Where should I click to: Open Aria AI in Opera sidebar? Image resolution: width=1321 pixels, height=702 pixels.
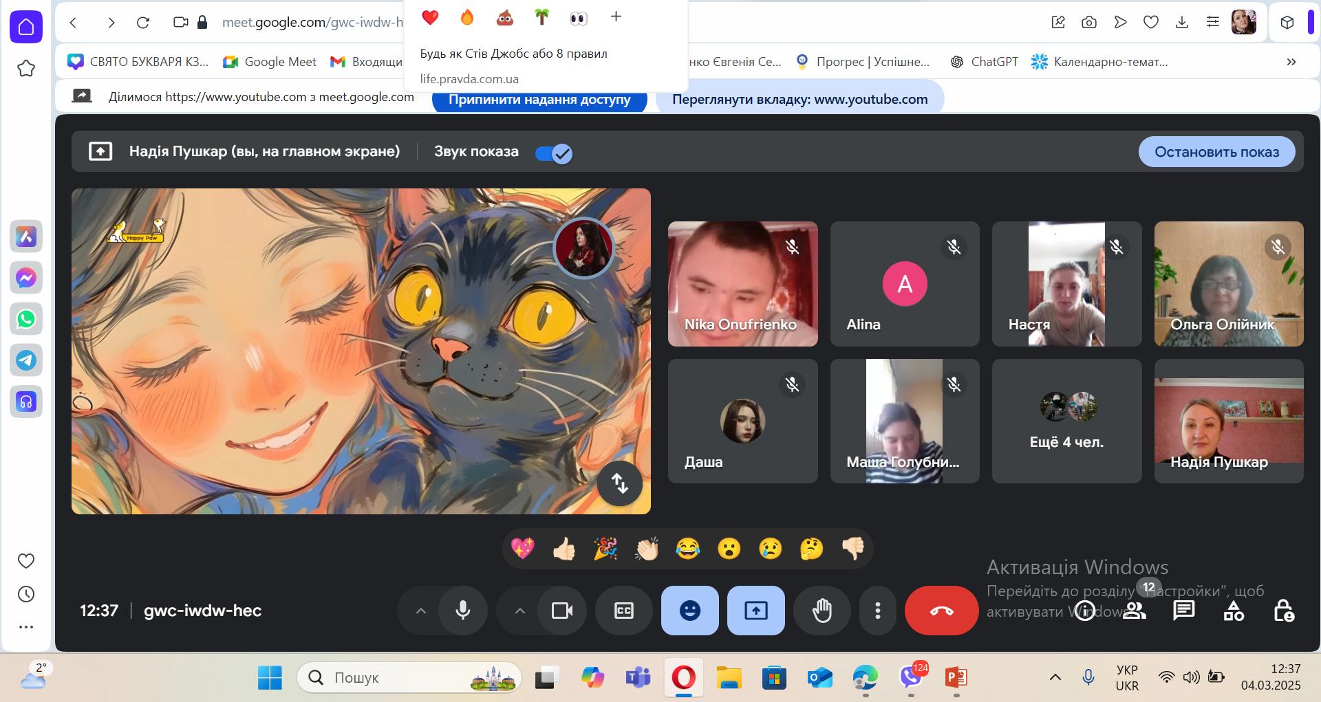tap(26, 237)
